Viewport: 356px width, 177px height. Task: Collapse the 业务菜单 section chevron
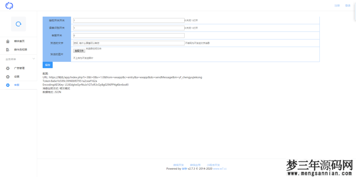point(33,59)
